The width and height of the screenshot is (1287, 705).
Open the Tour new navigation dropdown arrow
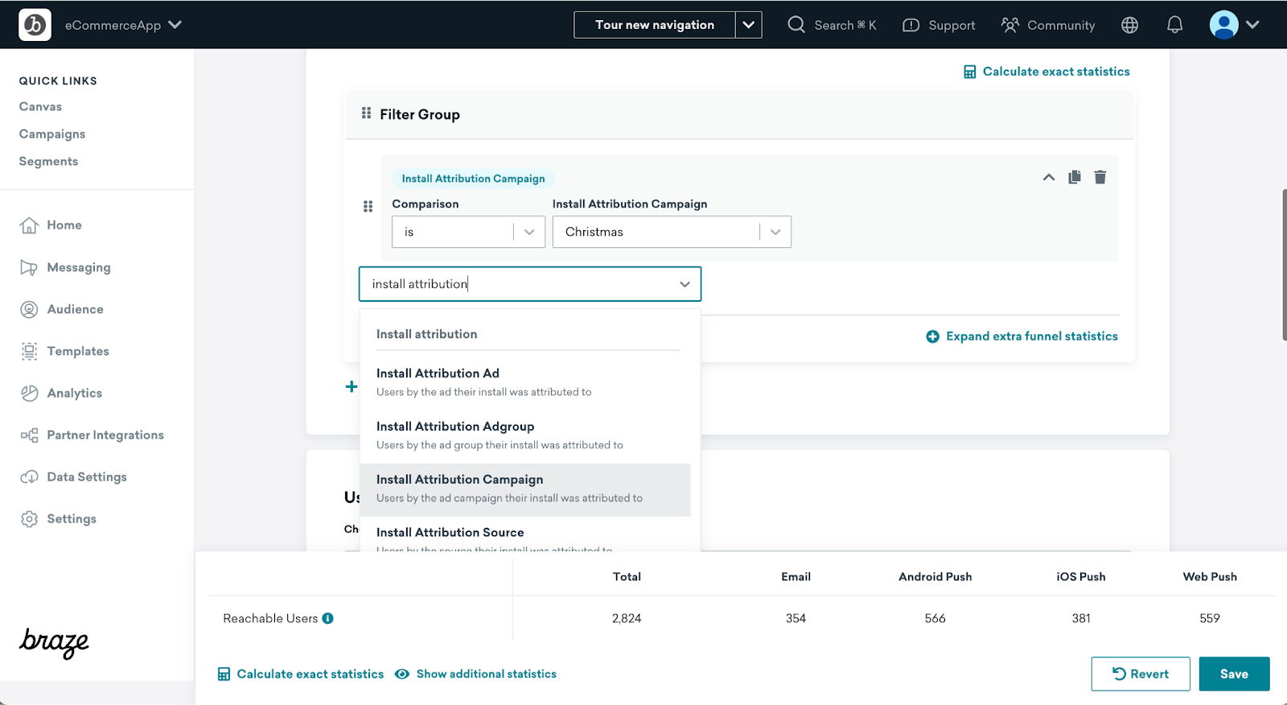pyautogui.click(x=748, y=25)
